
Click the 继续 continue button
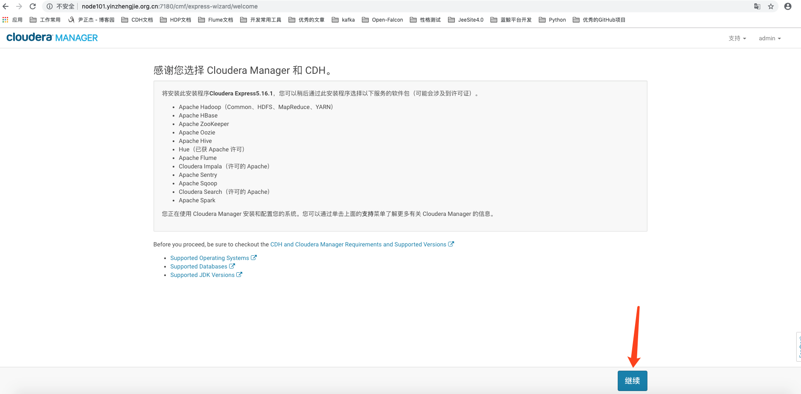coord(632,381)
